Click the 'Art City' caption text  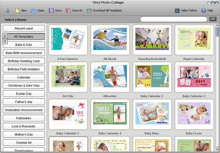click(x=68, y=96)
